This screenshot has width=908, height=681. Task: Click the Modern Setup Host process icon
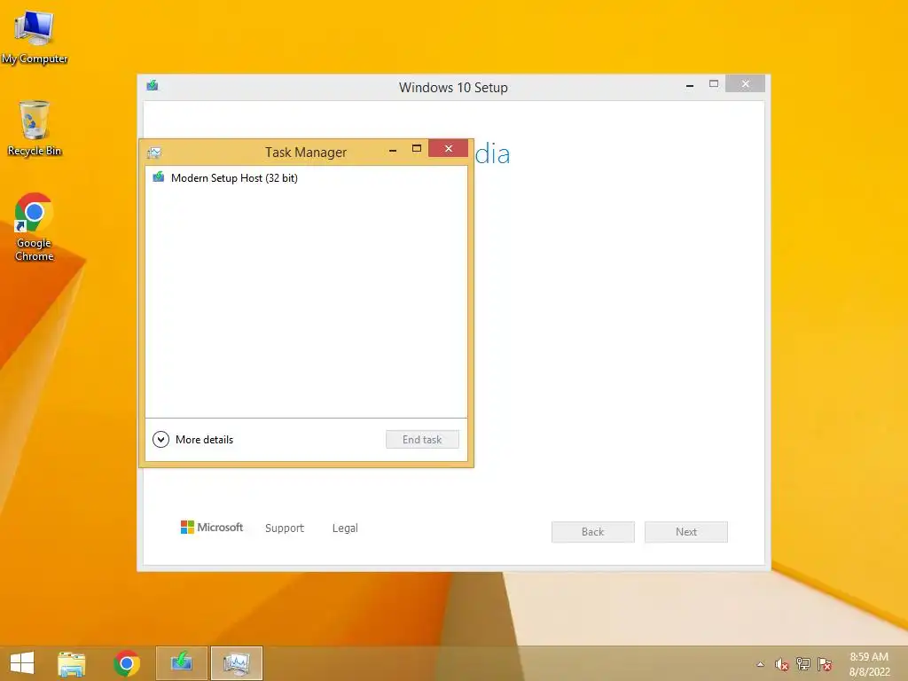coord(159,177)
